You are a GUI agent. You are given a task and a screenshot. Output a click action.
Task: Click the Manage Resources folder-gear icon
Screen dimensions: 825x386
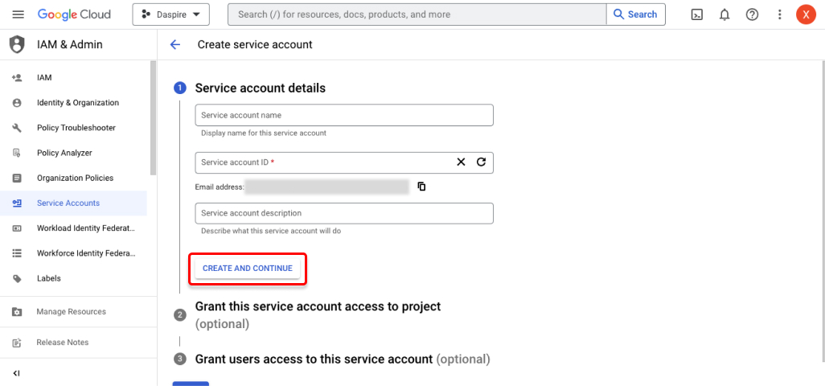click(x=17, y=312)
